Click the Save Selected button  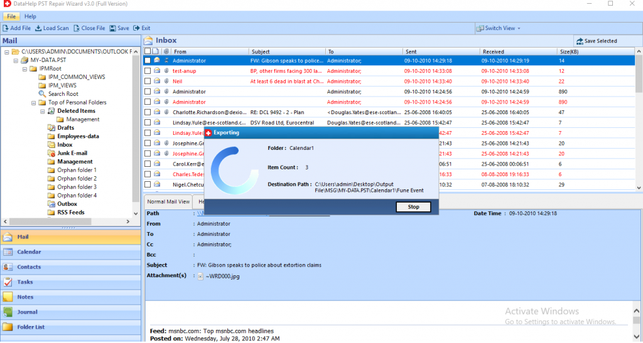point(596,41)
